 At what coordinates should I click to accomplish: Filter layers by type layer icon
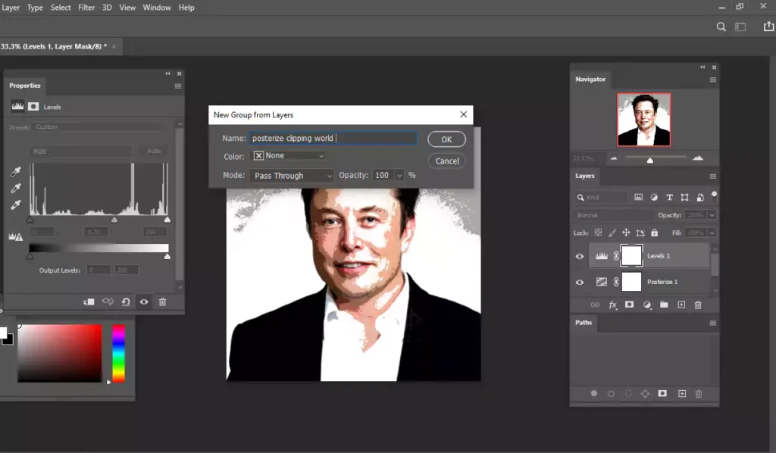point(669,197)
